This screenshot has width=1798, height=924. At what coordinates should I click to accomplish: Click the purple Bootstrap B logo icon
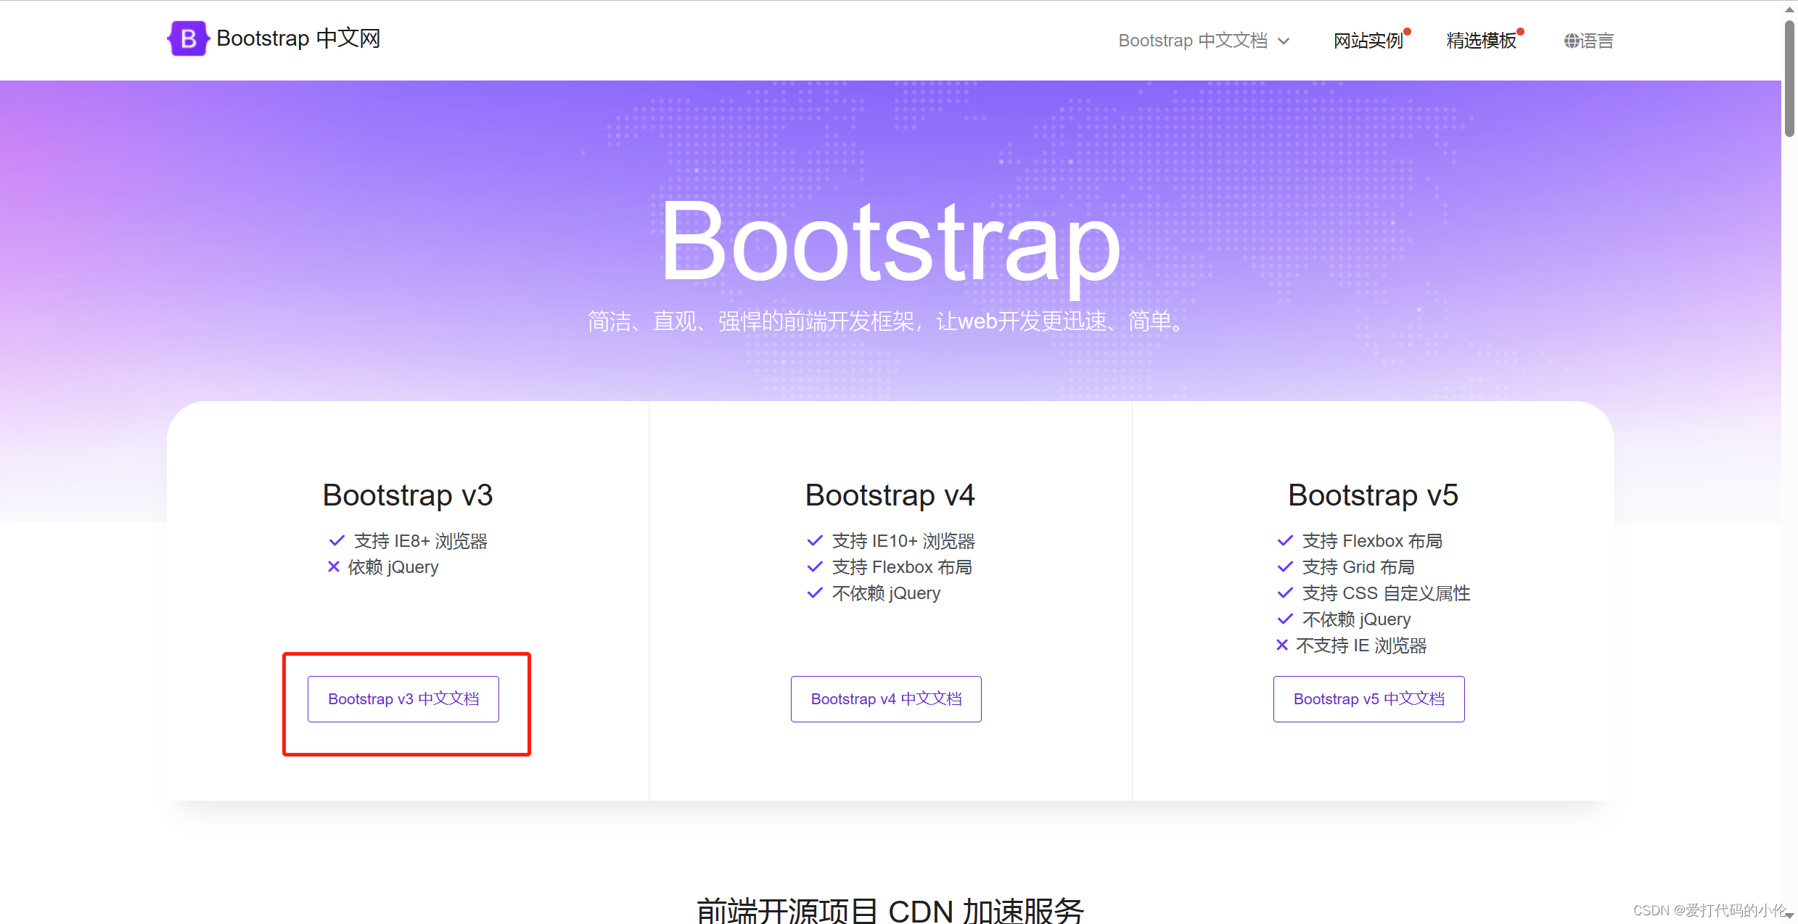click(188, 38)
